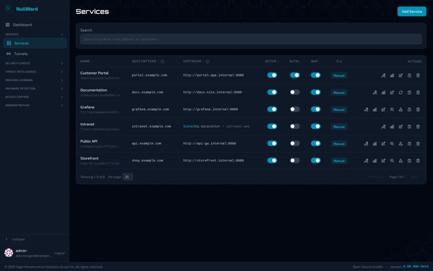
Task: View statistics chart for Intranet
Action: [x=392, y=126]
